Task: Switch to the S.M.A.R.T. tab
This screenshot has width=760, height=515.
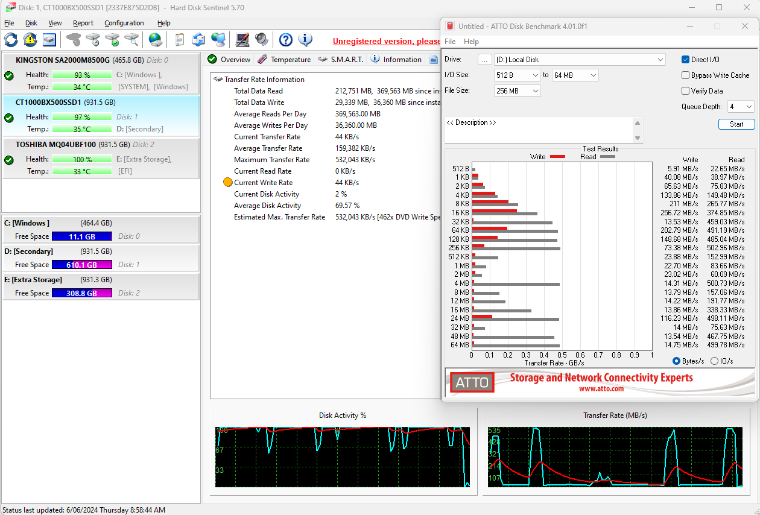Action: click(340, 59)
